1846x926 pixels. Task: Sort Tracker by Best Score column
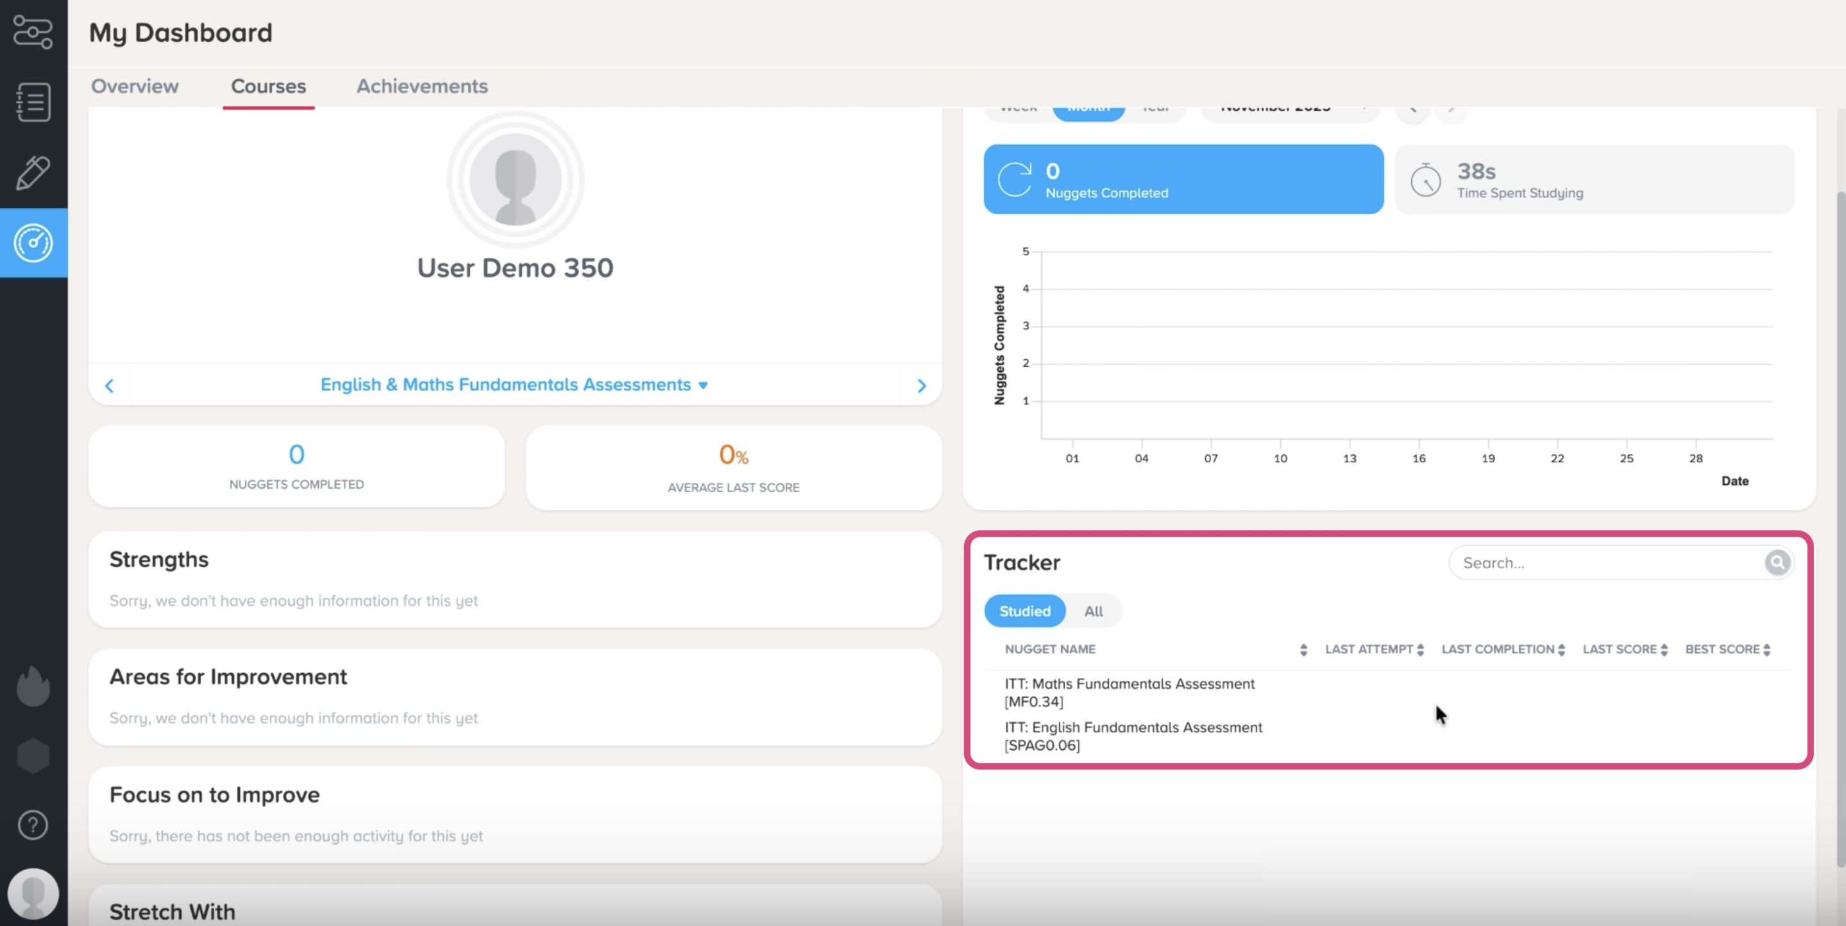point(1727,650)
